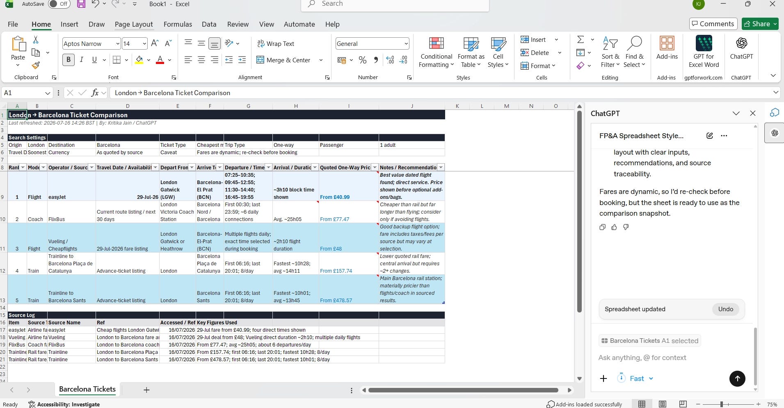Image resolution: width=784 pixels, height=408 pixels.
Task: Open the General number format dropdown
Action: 406,43
